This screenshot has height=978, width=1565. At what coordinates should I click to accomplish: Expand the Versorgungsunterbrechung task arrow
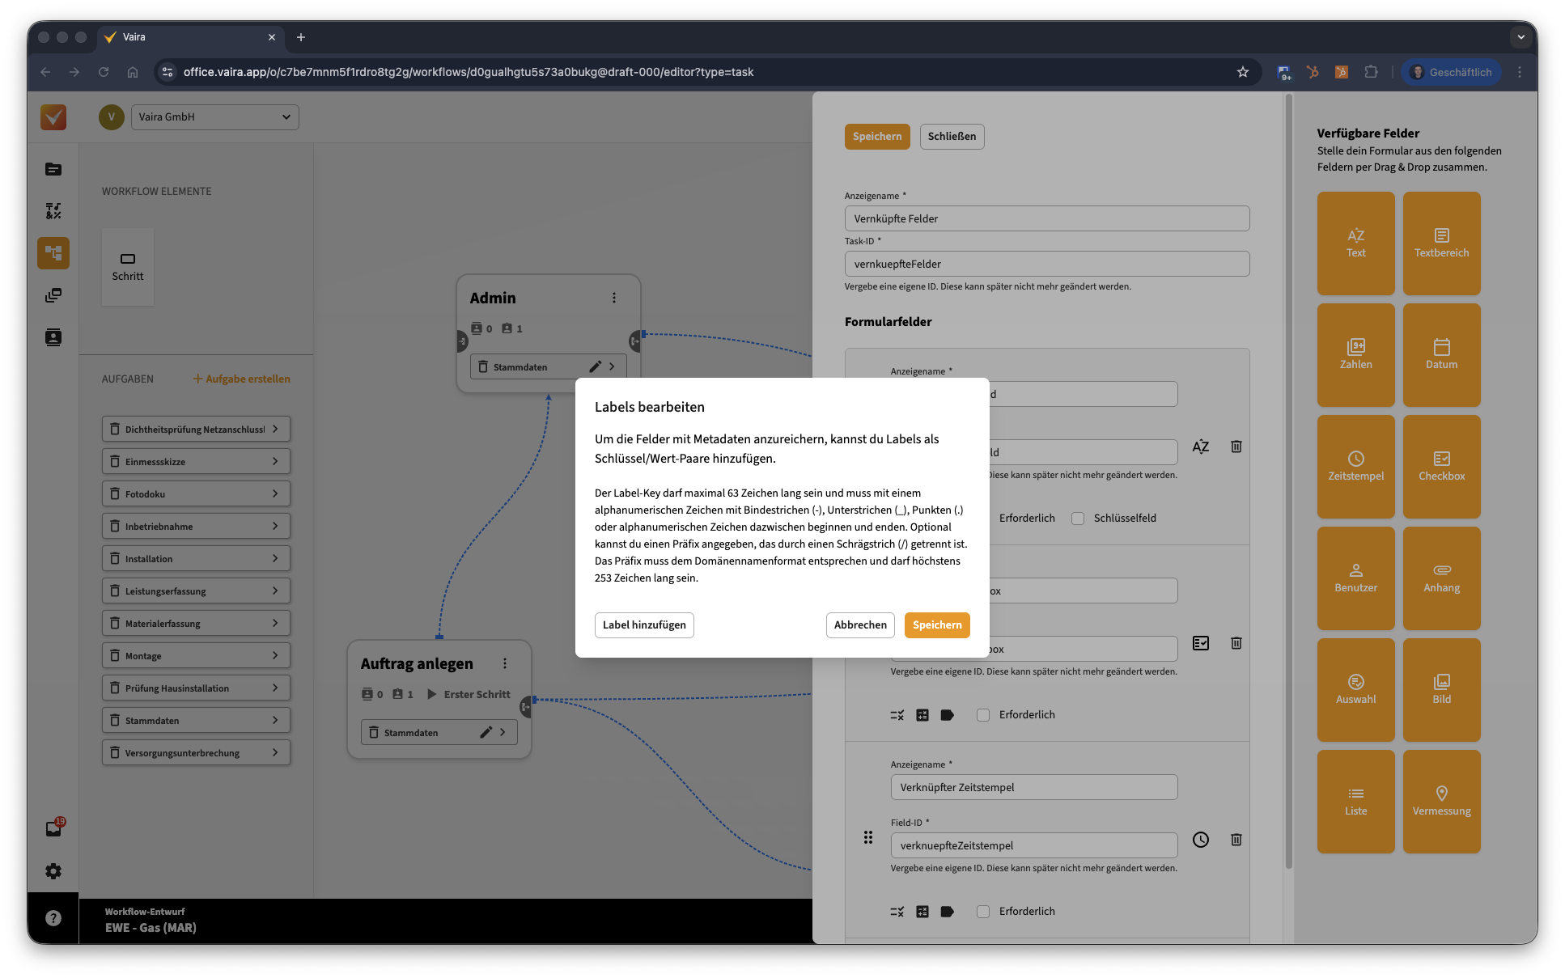pyautogui.click(x=275, y=752)
